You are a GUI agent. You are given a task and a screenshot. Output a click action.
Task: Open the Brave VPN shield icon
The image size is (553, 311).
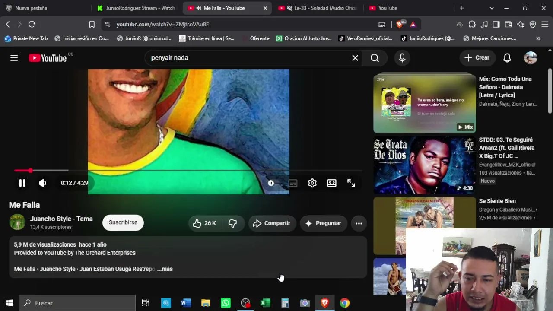tap(533, 25)
